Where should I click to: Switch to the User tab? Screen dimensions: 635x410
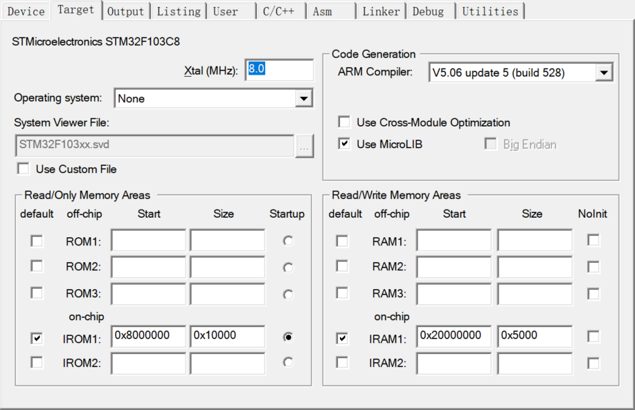click(232, 11)
